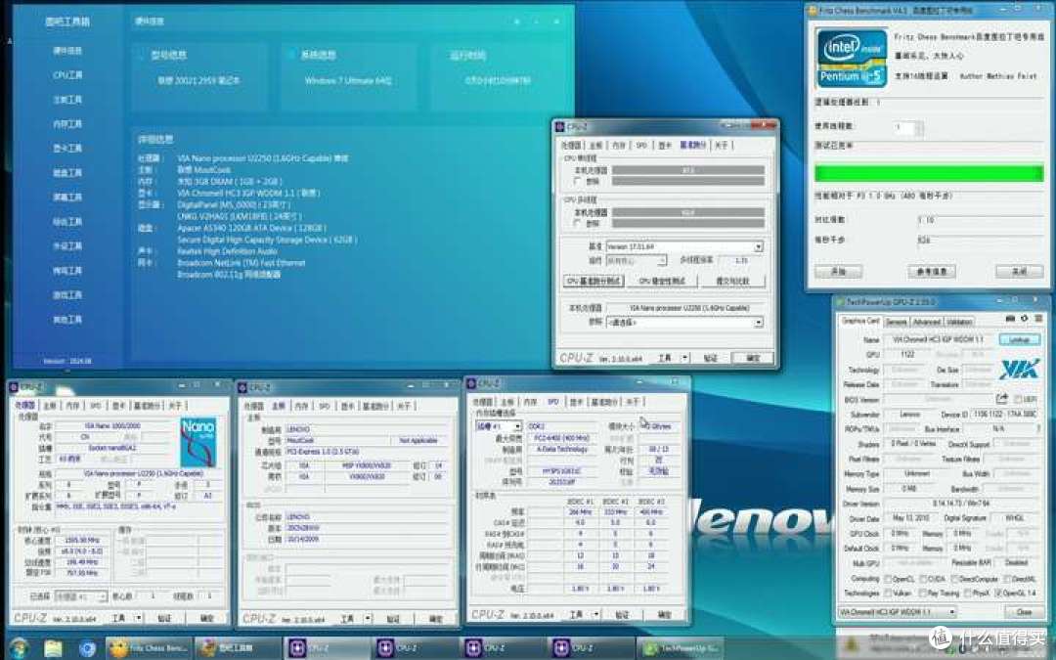Toggle the Ray Tracing checkbox in GPU-Z
Screen dimensions: 1056x660
tap(921, 594)
